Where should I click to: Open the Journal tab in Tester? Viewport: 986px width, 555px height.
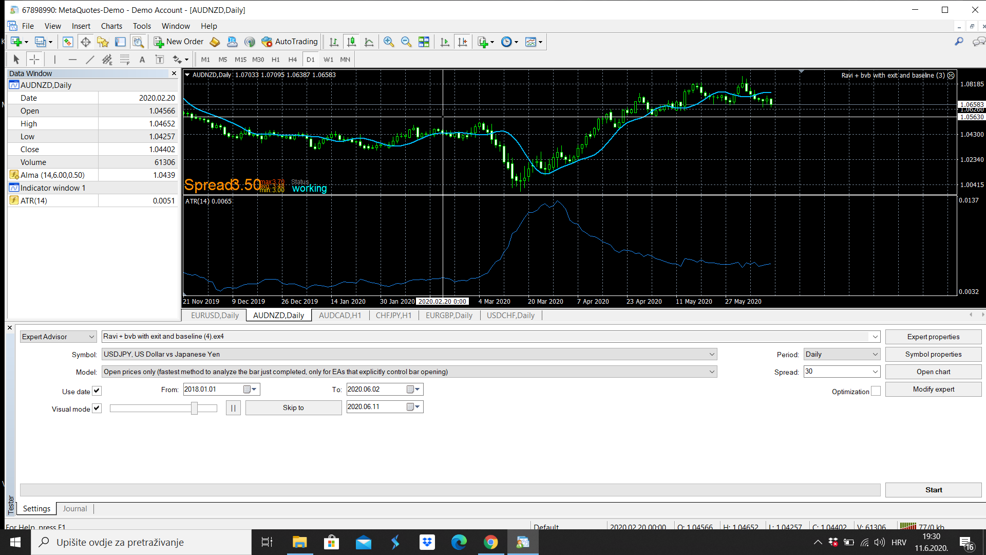[x=75, y=509]
